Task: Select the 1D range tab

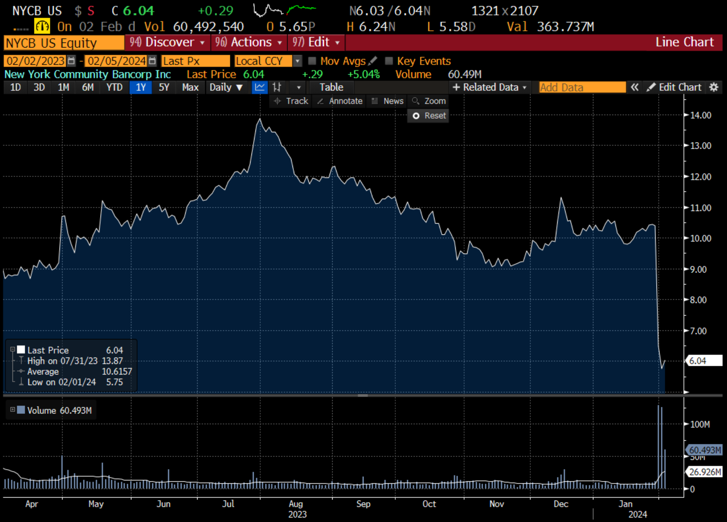Action: tap(15, 87)
